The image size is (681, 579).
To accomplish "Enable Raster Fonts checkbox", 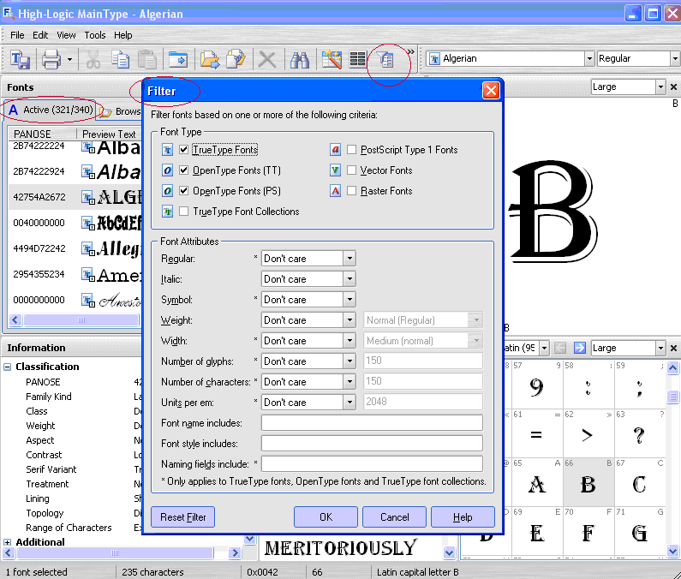I will (352, 191).
